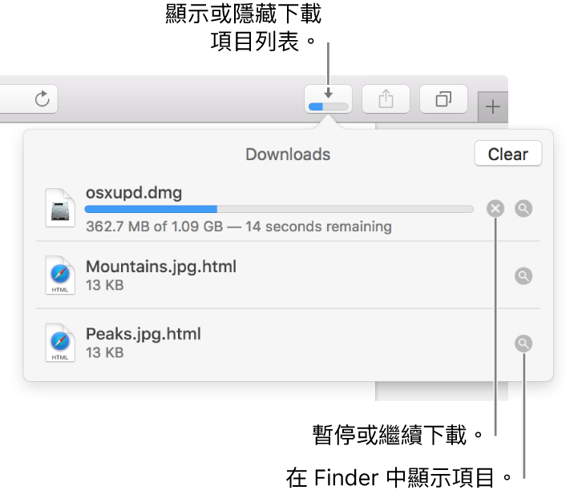Reveal osxupd.dmg in Finder
This screenshot has width=574, height=494.
tap(523, 208)
